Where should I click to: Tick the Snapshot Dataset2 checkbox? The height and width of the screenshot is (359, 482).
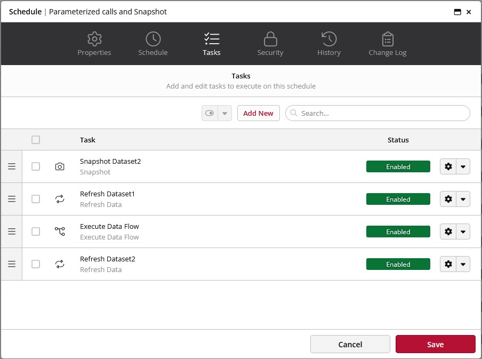point(36,166)
